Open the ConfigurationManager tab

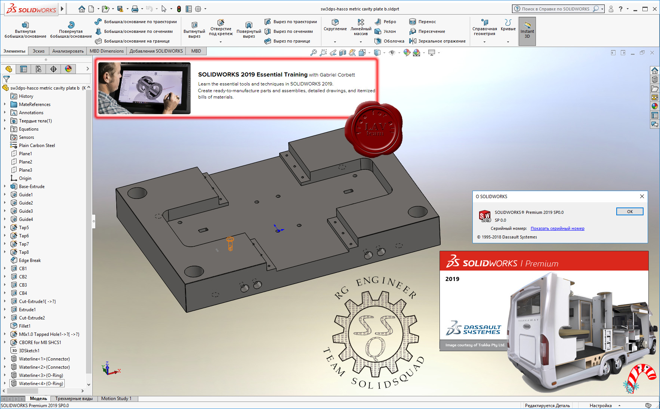tap(38, 69)
